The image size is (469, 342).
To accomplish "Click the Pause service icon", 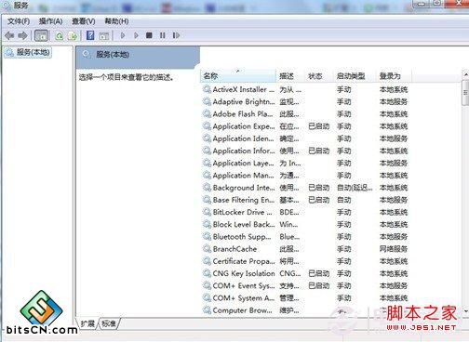I will pyautogui.click(x=163, y=35).
